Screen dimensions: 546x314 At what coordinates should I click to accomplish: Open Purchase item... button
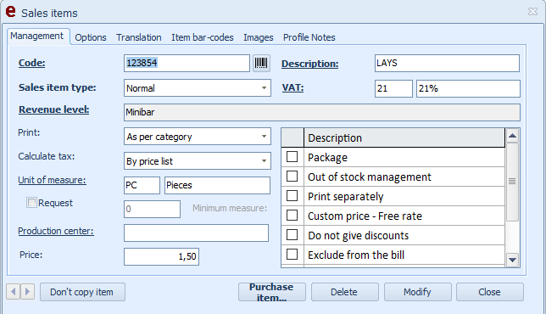[271, 292]
